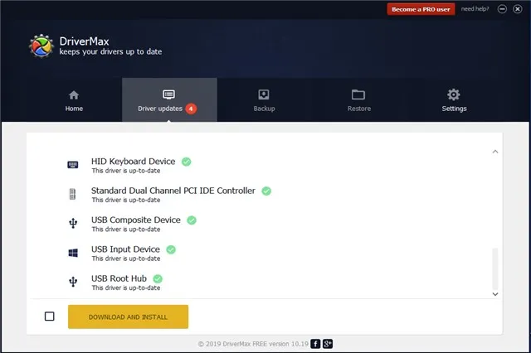Click the Settings gear icon
The image size is (531, 353).
tap(454, 94)
